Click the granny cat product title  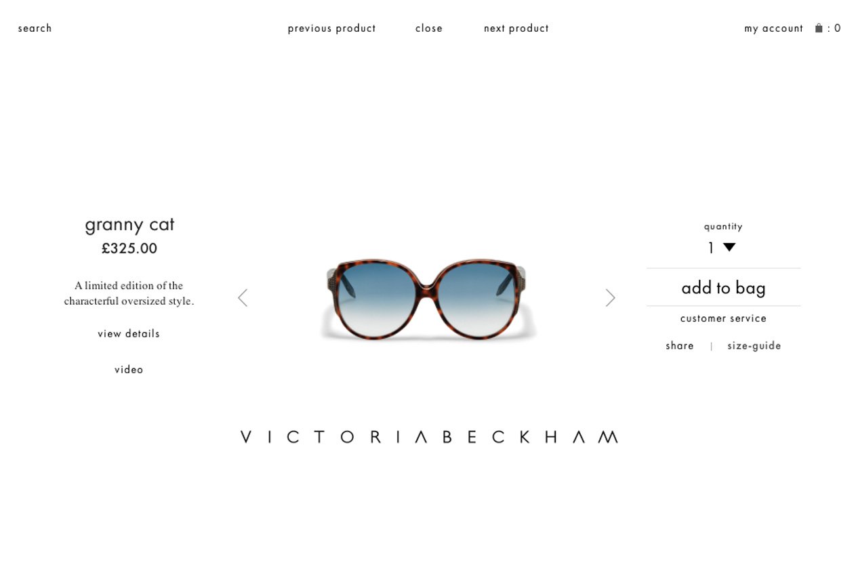(x=129, y=225)
